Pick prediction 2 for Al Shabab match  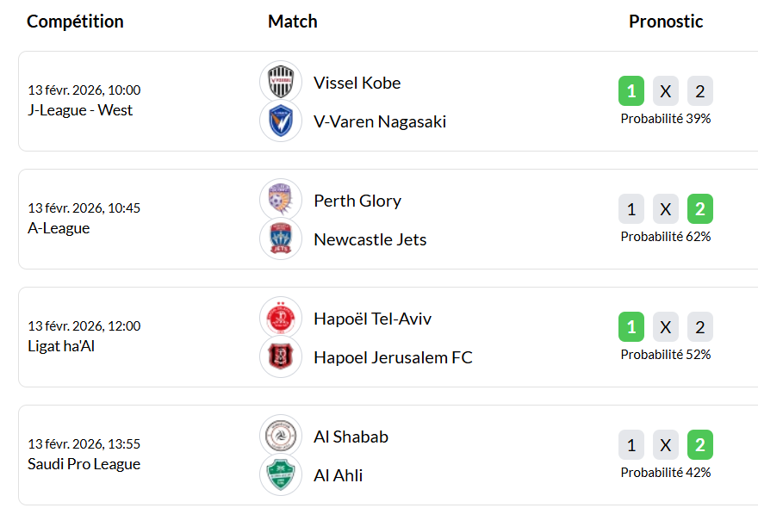pos(700,445)
